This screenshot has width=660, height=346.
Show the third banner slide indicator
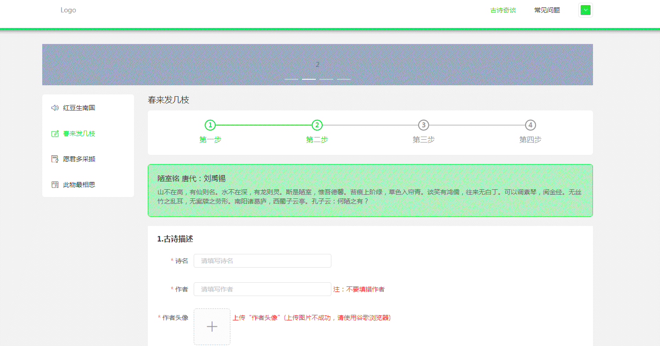pos(326,79)
